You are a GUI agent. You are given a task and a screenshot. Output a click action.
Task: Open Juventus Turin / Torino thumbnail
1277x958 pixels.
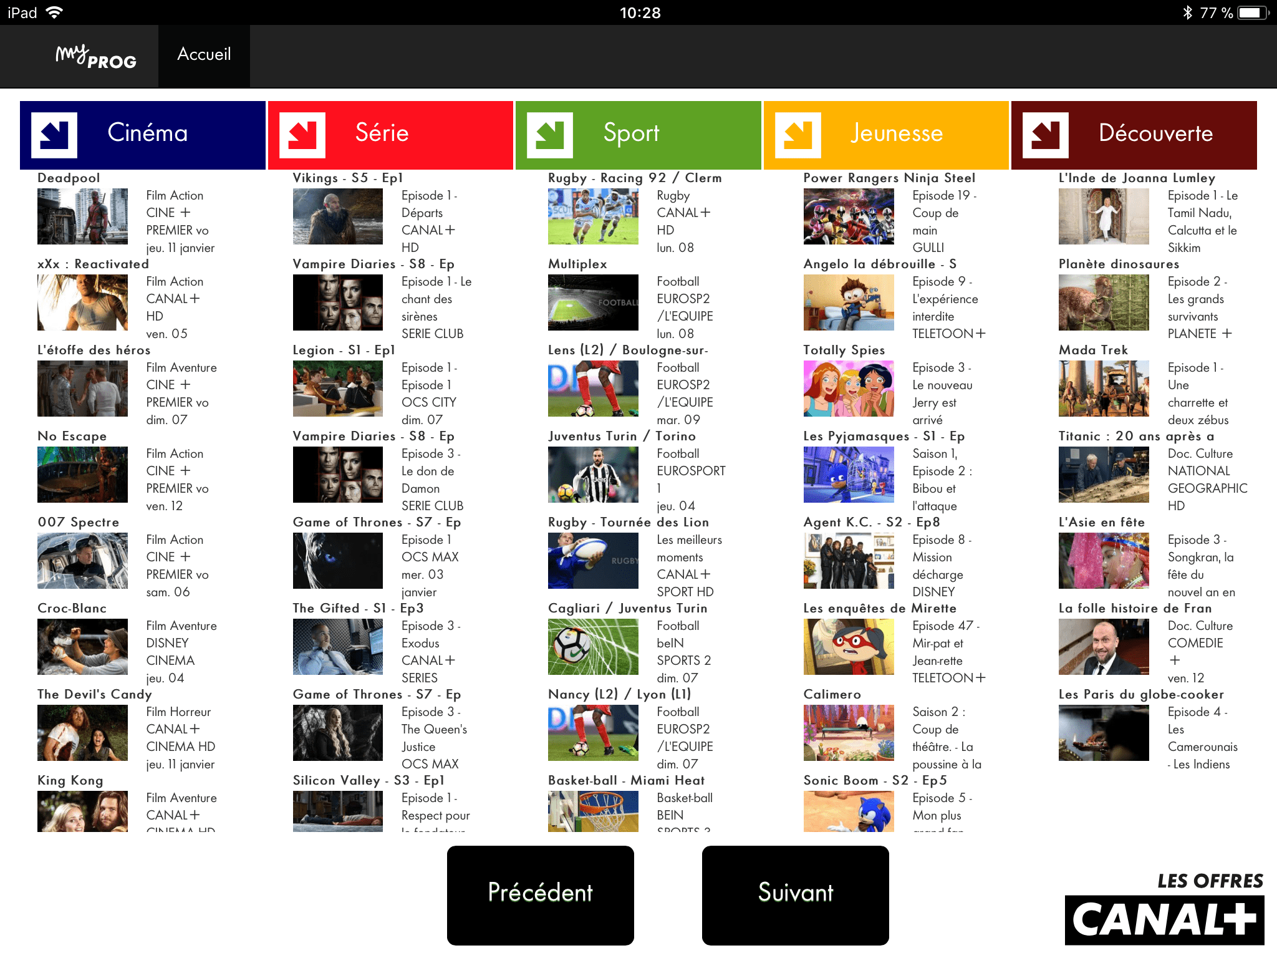593,475
